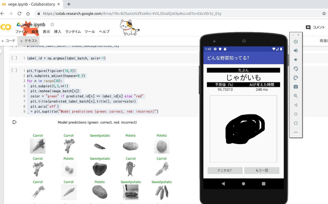Click the Carrot thumbnail in first row, first column
The height and width of the screenshot is (204, 328).
click(38, 146)
